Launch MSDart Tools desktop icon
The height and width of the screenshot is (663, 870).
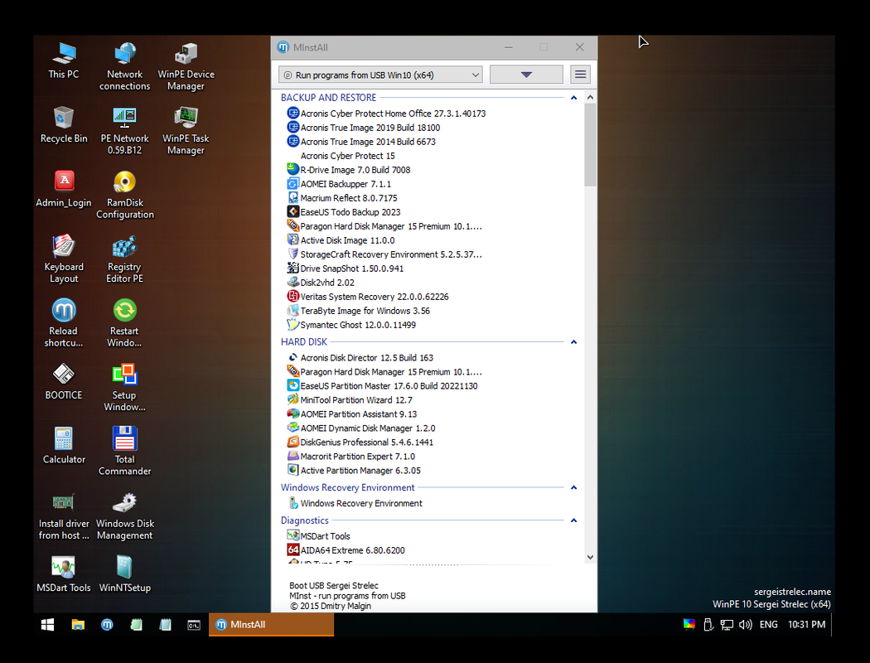pos(64,574)
